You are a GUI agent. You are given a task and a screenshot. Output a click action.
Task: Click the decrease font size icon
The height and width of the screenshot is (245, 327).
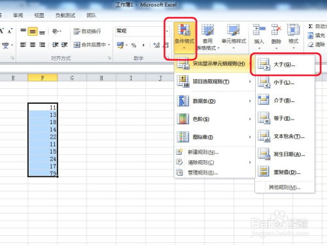tap(10, 31)
